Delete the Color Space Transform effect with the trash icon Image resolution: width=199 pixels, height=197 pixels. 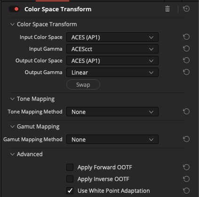167,9
